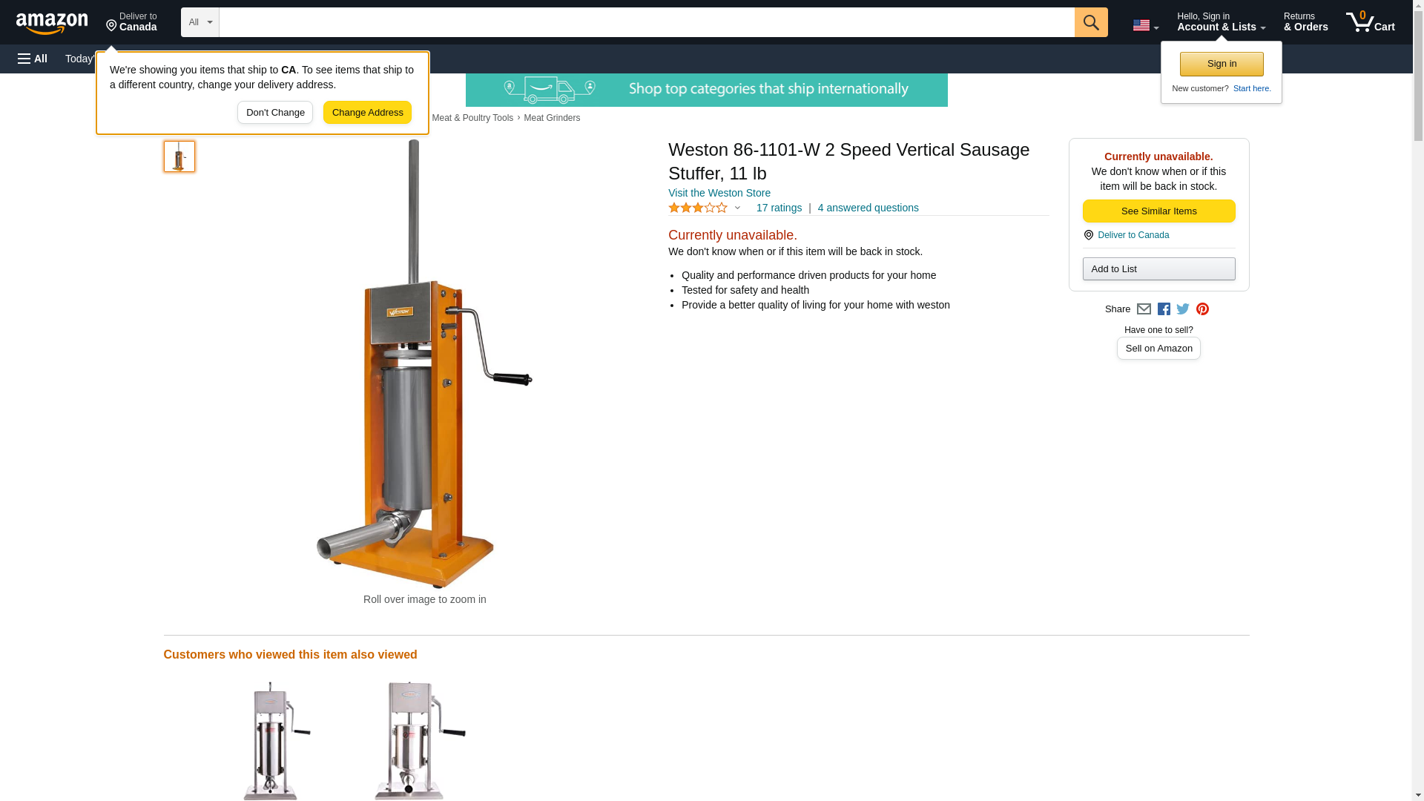Select the sausage stuffer image thumbnail

pos(179,156)
